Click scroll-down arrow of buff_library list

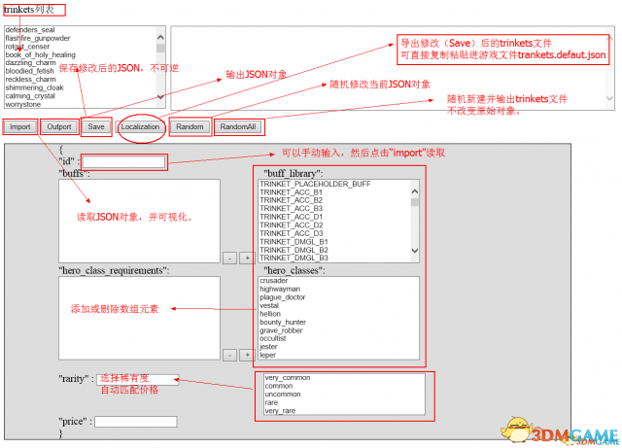point(415,251)
